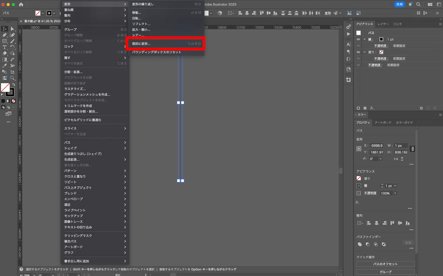Clear appearance with the no-symbol icon
443x276 pixels.
point(421,108)
